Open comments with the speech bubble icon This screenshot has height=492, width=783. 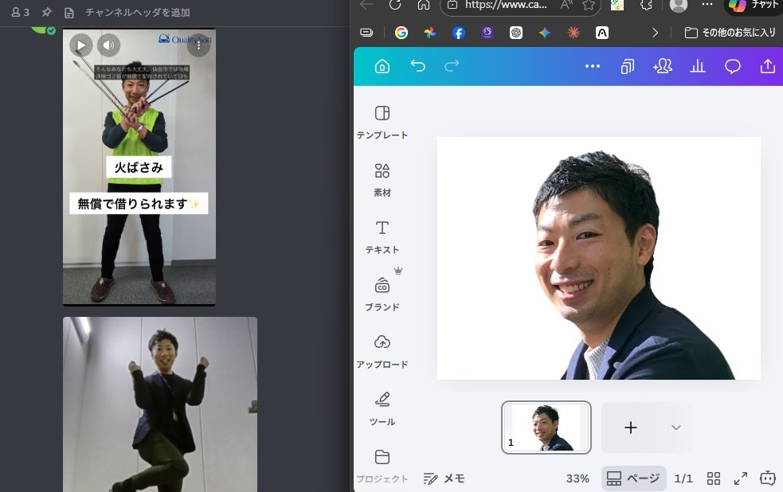click(x=732, y=67)
